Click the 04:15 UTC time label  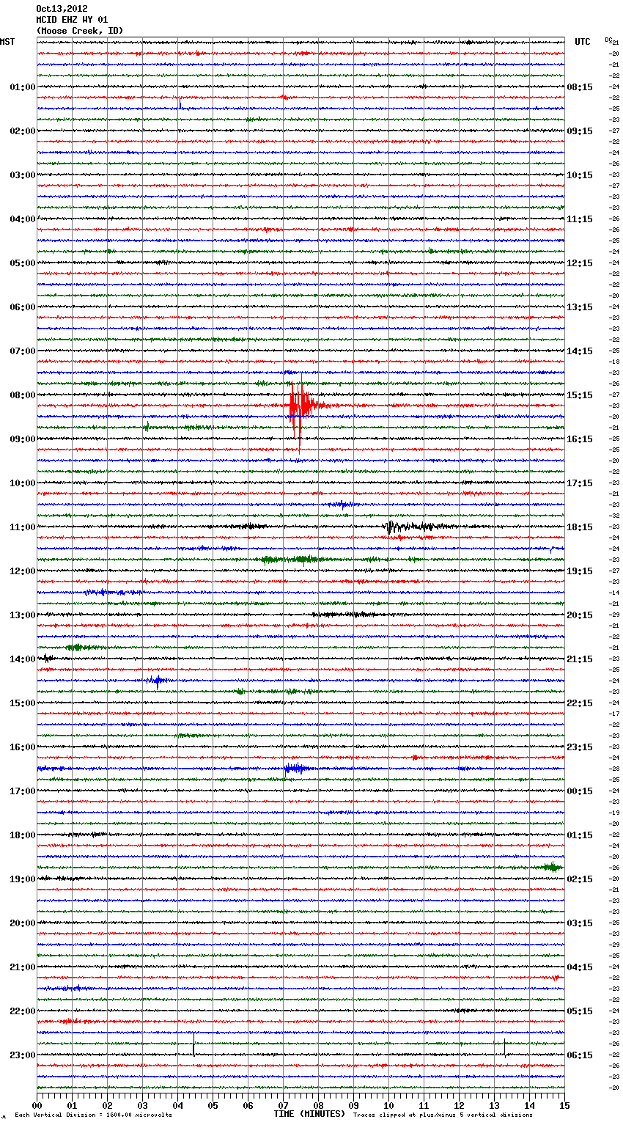click(580, 967)
